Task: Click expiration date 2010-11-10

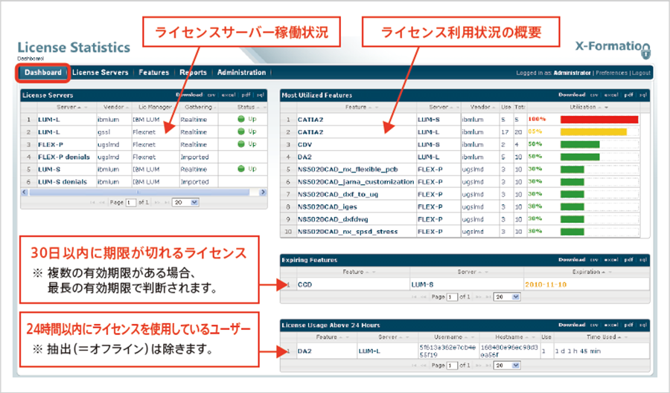Action: tap(546, 285)
